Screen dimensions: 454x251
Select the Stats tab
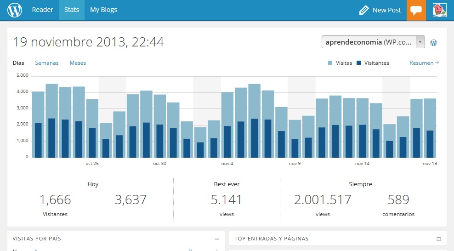click(x=72, y=10)
